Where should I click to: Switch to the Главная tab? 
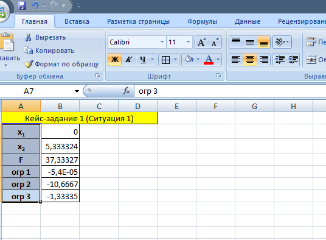pyautogui.click(x=35, y=21)
